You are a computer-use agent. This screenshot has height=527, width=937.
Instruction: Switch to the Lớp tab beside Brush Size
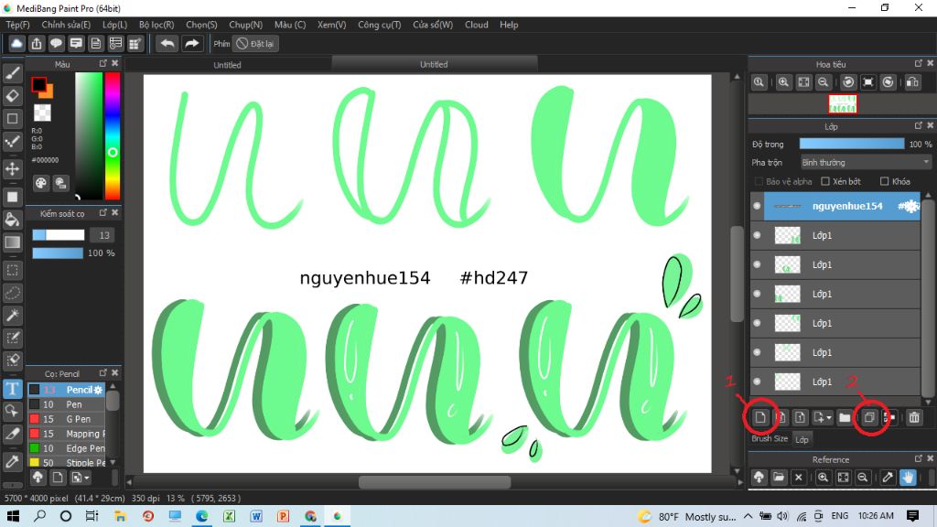pos(802,439)
